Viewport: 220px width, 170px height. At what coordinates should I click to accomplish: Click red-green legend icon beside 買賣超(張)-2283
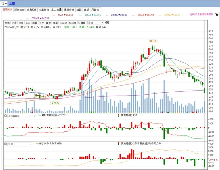(119, 144)
